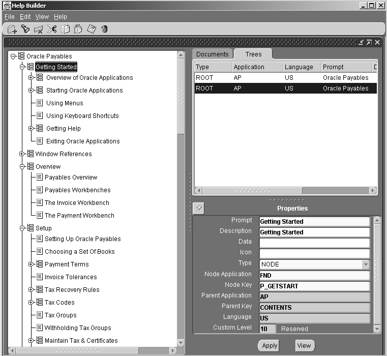The image size is (387, 356).
Task: Click the inner panel minimize arrow icon
Action: click(x=361, y=42)
